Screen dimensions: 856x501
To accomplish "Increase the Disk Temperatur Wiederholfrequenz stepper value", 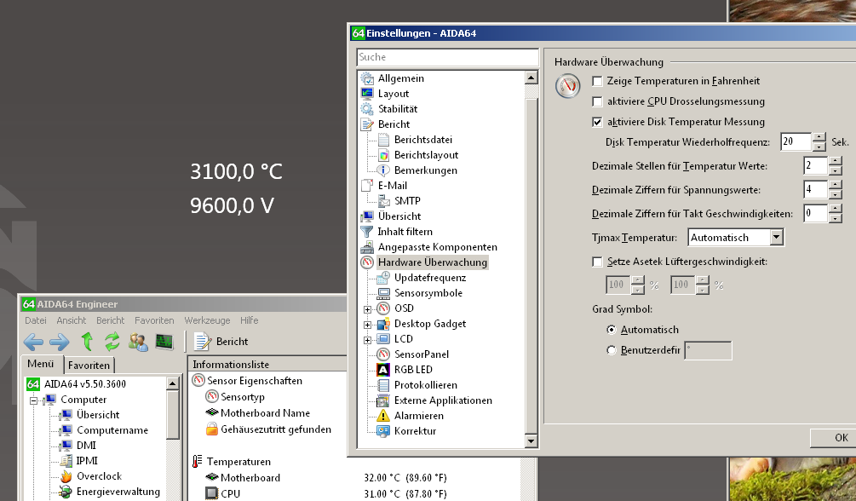I will pos(819,137).
